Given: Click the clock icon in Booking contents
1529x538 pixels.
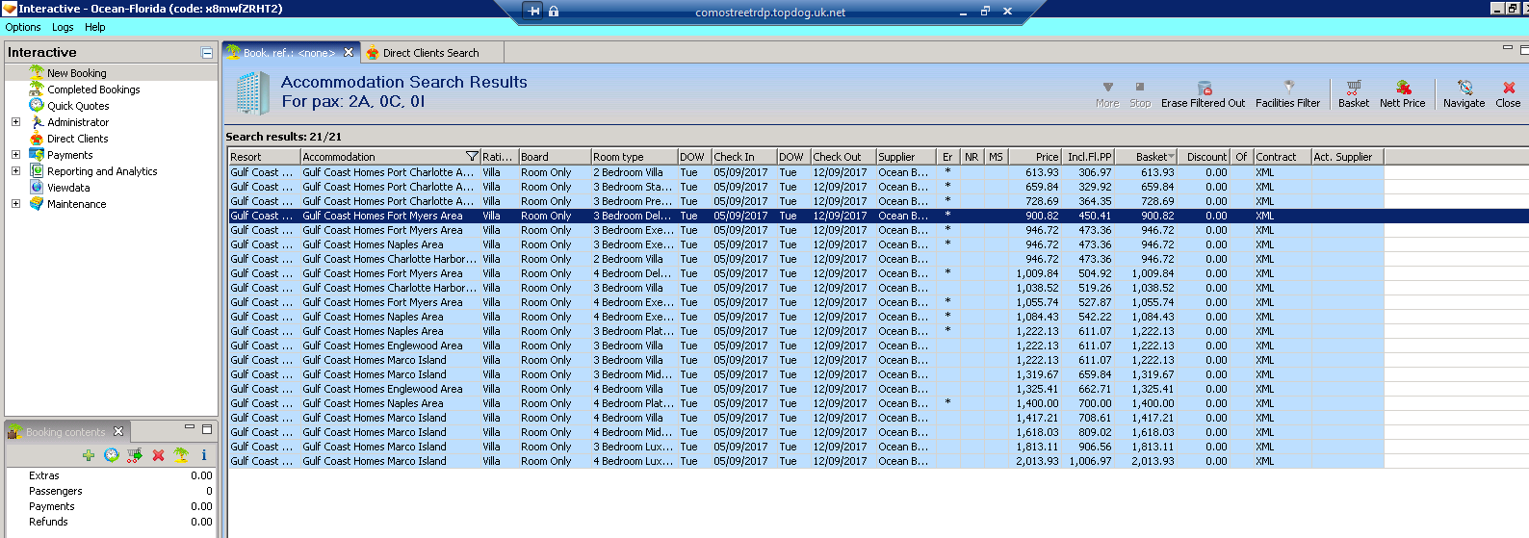Looking at the screenshot, I should click(x=112, y=455).
